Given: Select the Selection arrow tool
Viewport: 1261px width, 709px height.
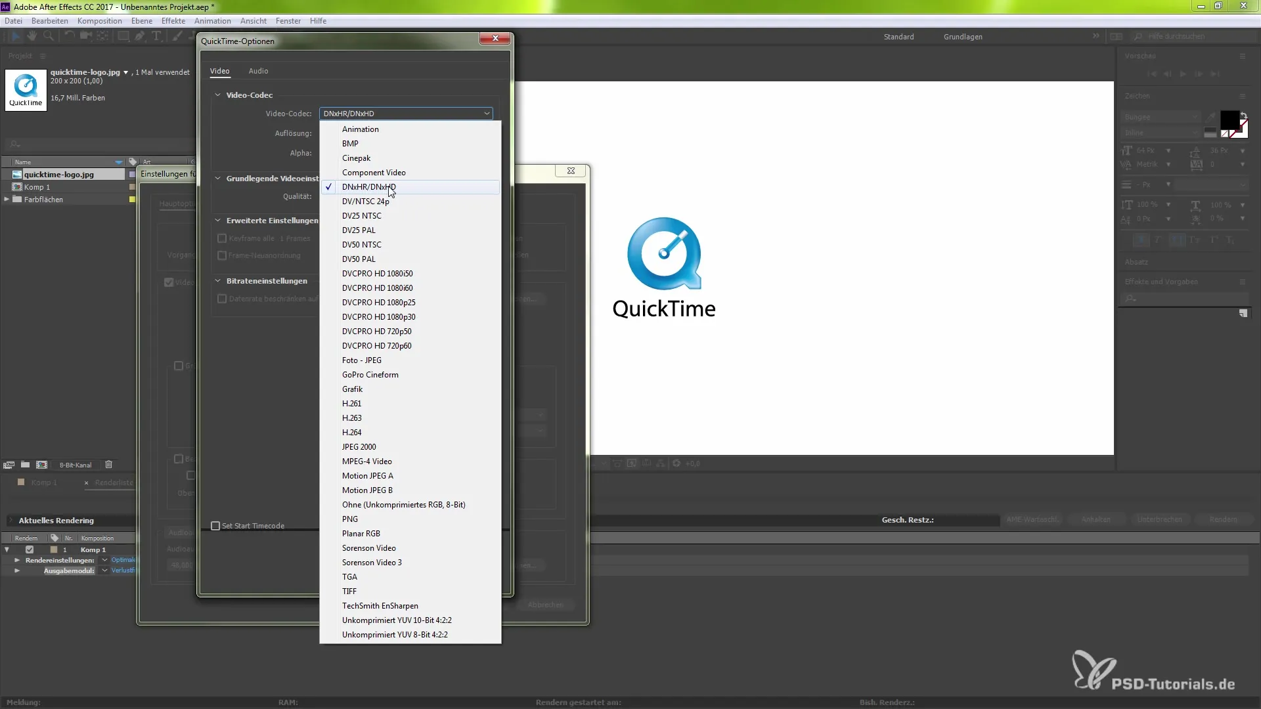Looking at the screenshot, I should pyautogui.click(x=15, y=36).
